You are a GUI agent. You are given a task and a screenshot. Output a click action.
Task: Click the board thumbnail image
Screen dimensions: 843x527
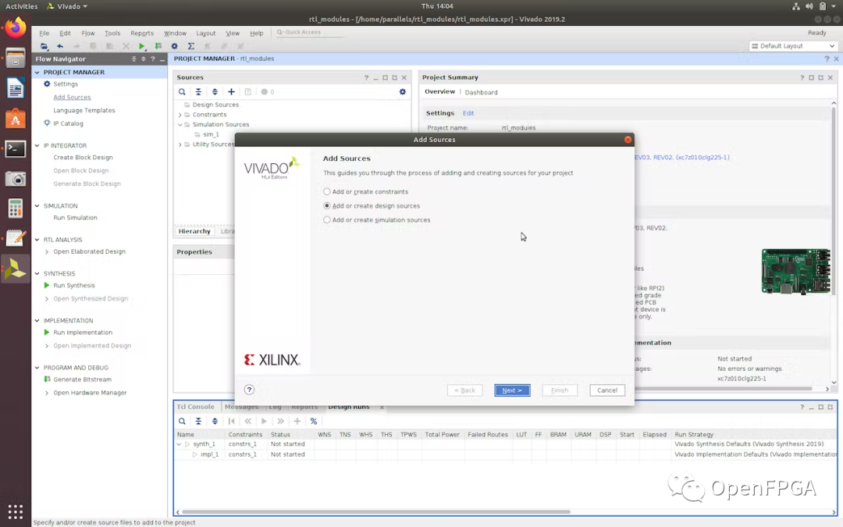point(796,271)
